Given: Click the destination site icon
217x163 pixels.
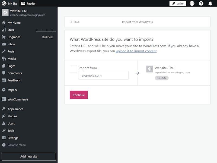Looking at the screenshot, I should tap(150, 69).
